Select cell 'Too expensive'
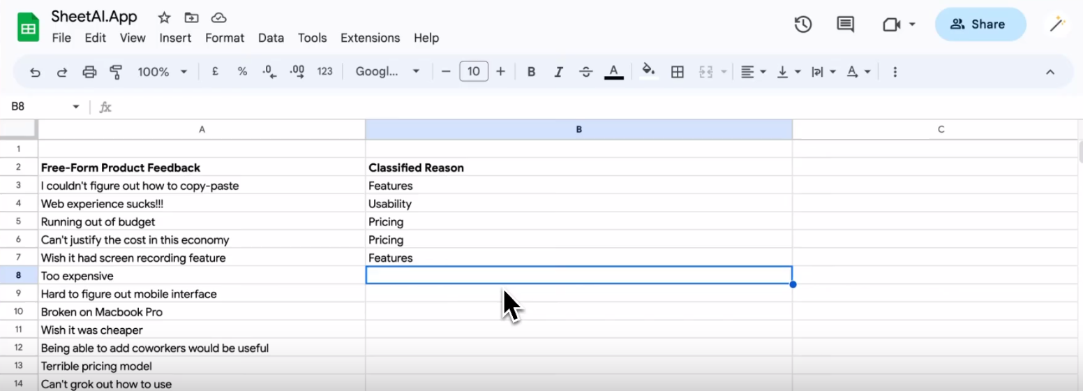The image size is (1083, 391). tap(202, 276)
